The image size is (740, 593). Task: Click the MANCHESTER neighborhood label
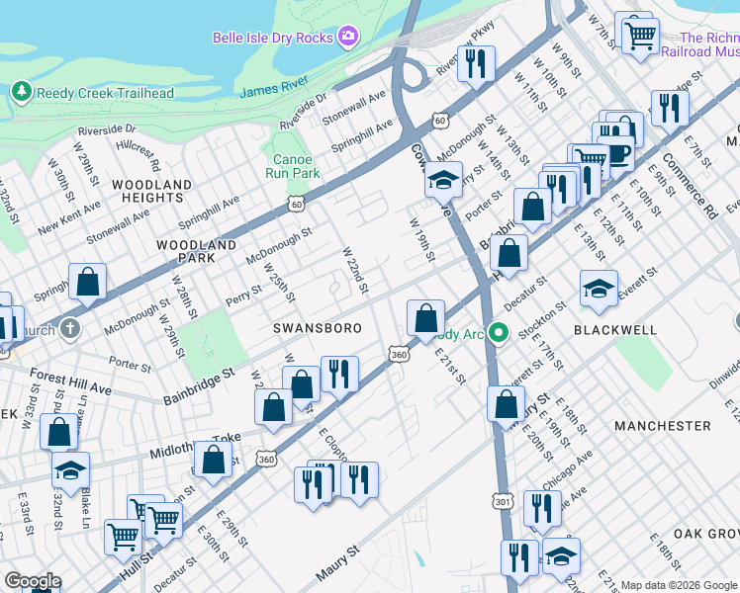click(x=663, y=426)
